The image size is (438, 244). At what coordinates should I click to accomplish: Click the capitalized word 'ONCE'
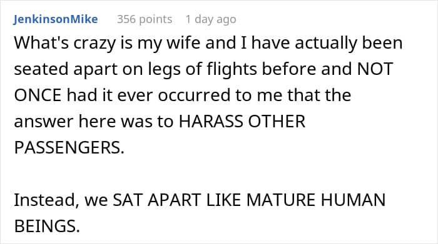pos(38,95)
